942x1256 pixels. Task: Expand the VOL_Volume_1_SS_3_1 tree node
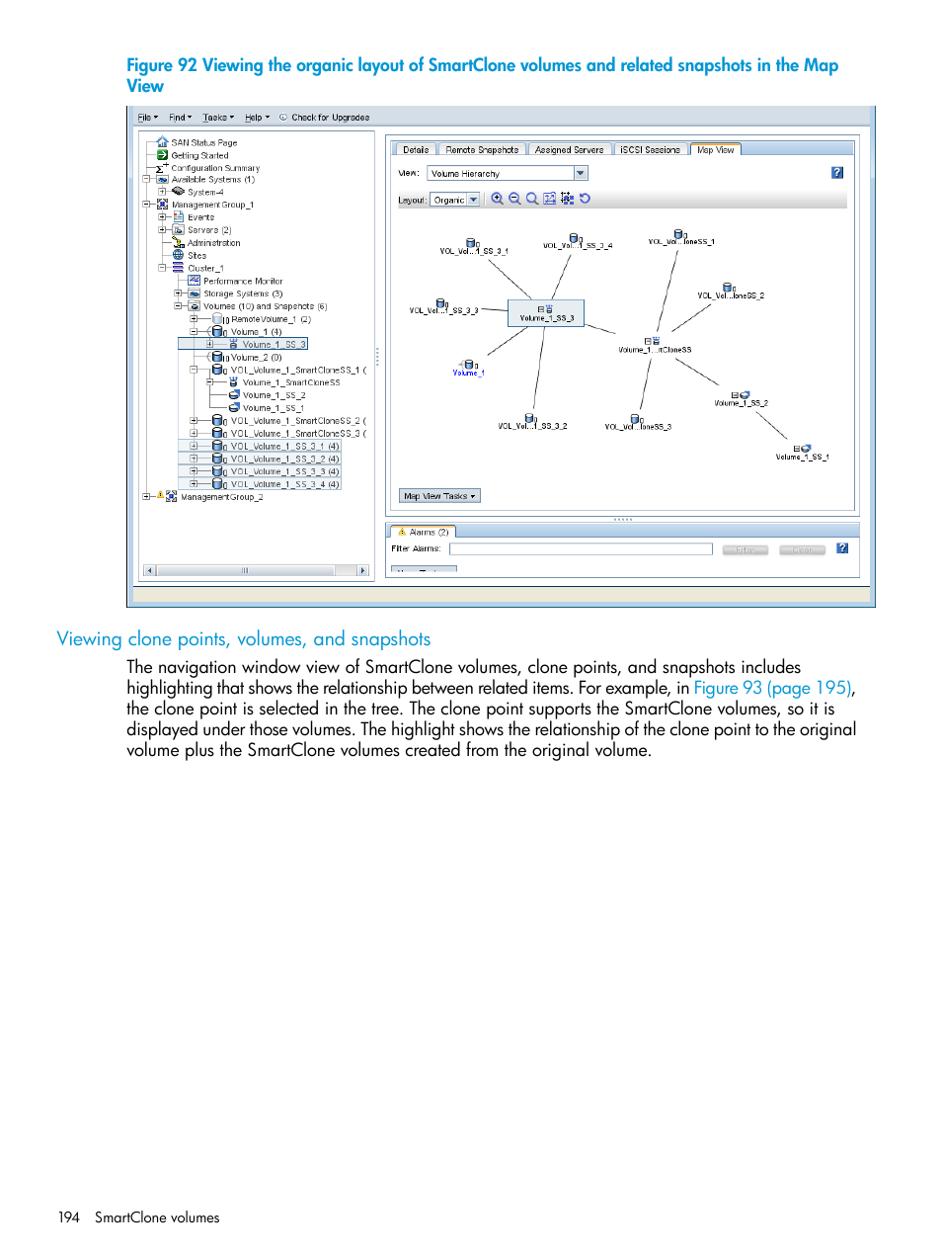(x=195, y=446)
